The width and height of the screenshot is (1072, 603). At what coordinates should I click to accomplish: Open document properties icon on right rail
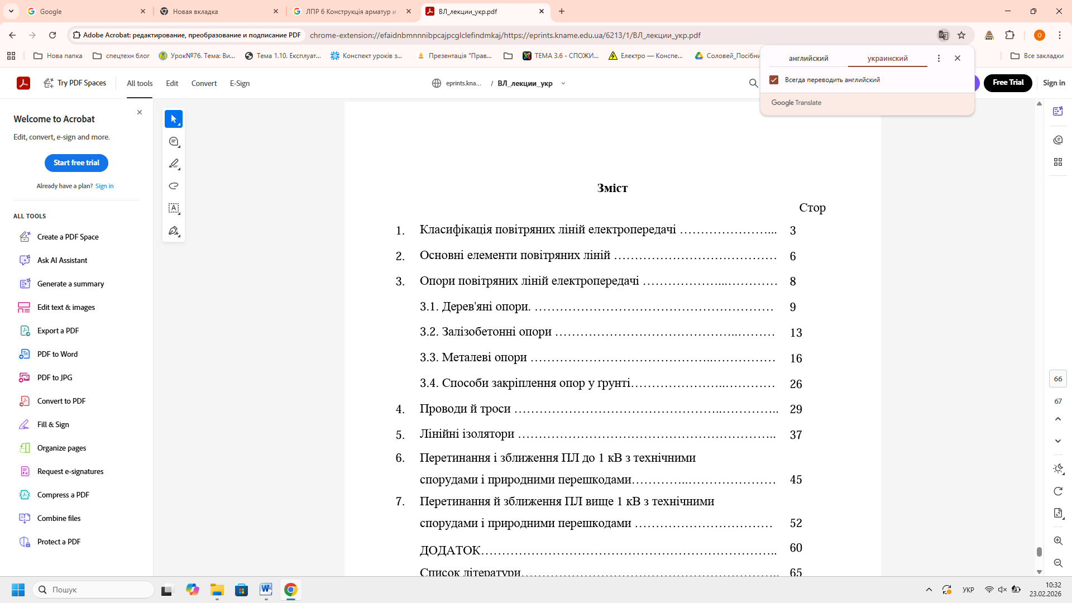coord(1058,513)
